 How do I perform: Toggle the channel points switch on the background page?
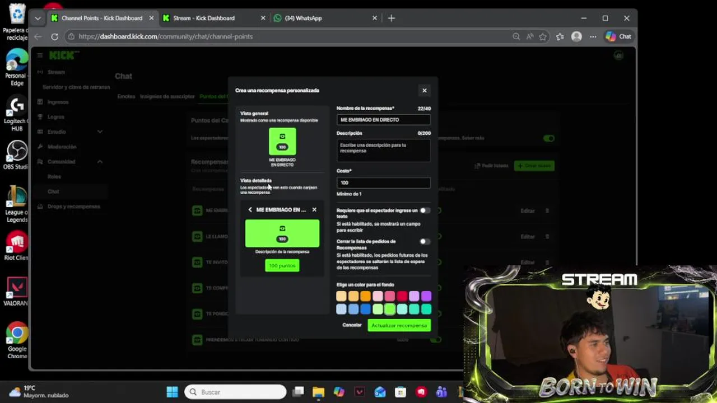pyautogui.click(x=549, y=138)
